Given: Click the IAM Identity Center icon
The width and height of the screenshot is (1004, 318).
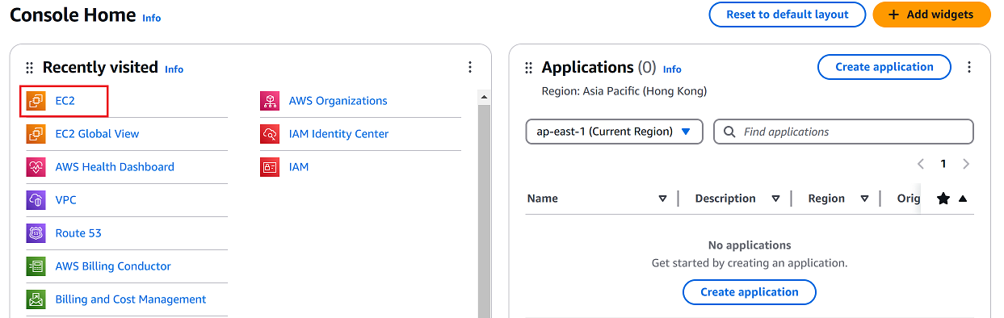Looking at the screenshot, I should 270,134.
